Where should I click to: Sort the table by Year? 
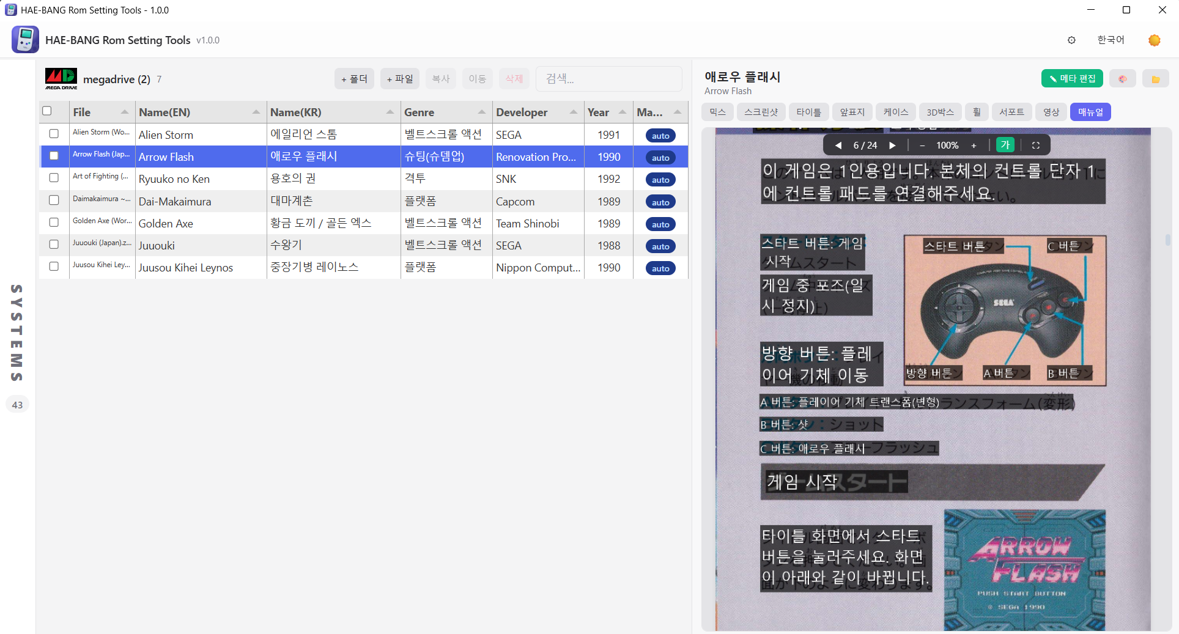click(608, 112)
